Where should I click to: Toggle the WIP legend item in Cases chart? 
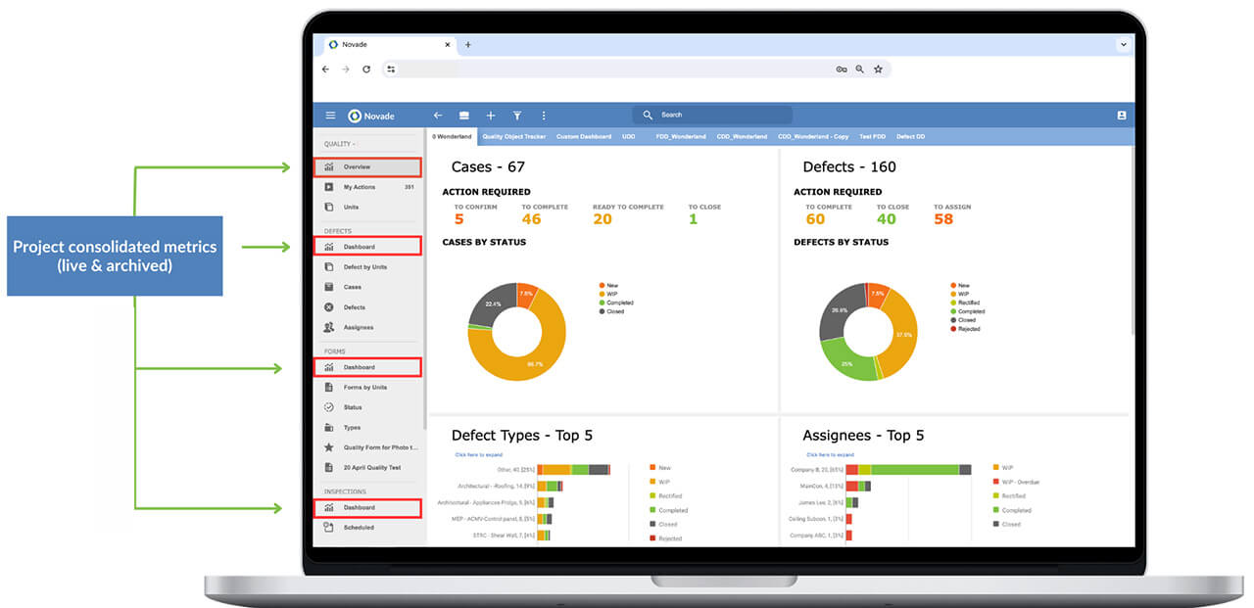pyautogui.click(x=612, y=294)
